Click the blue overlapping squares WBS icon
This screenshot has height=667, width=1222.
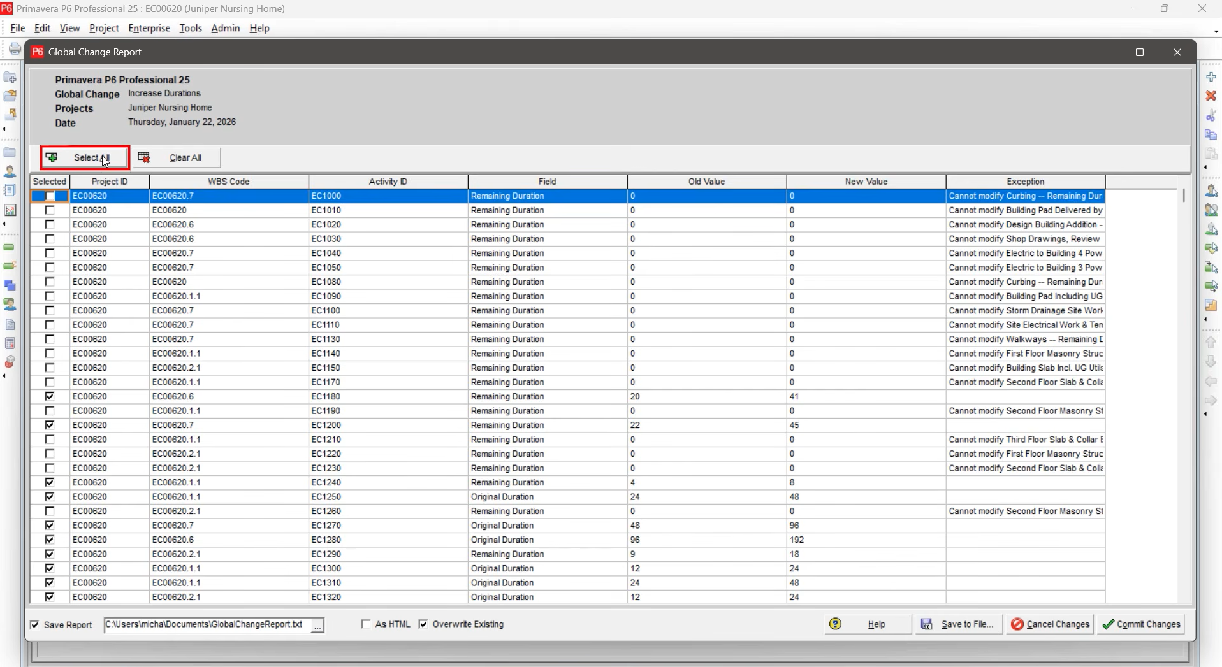coord(10,285)
